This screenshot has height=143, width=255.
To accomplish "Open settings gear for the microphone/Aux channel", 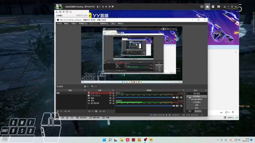I will (181, 98).
